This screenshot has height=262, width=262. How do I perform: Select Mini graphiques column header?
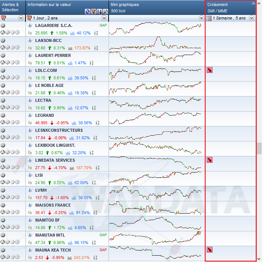click(x=157, y=7)
